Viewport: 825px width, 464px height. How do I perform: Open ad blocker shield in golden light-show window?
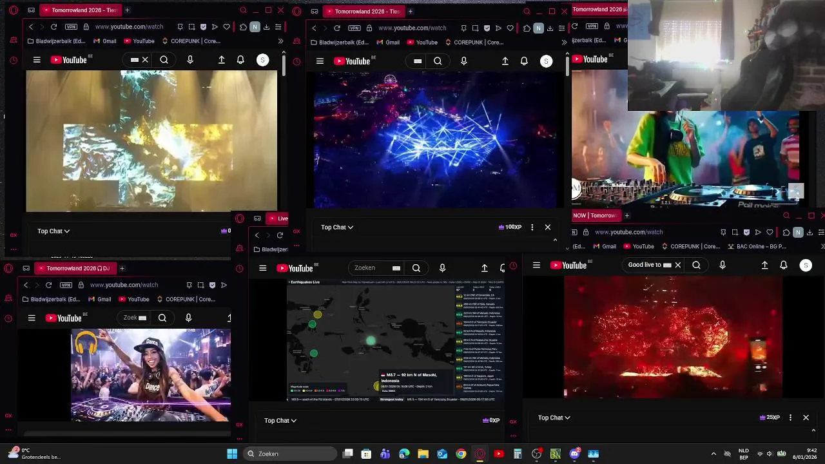coord(203,27)
